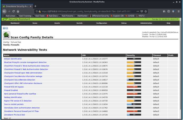Open Checkpoint Firewall open Web administration link

tap(23, 73)
